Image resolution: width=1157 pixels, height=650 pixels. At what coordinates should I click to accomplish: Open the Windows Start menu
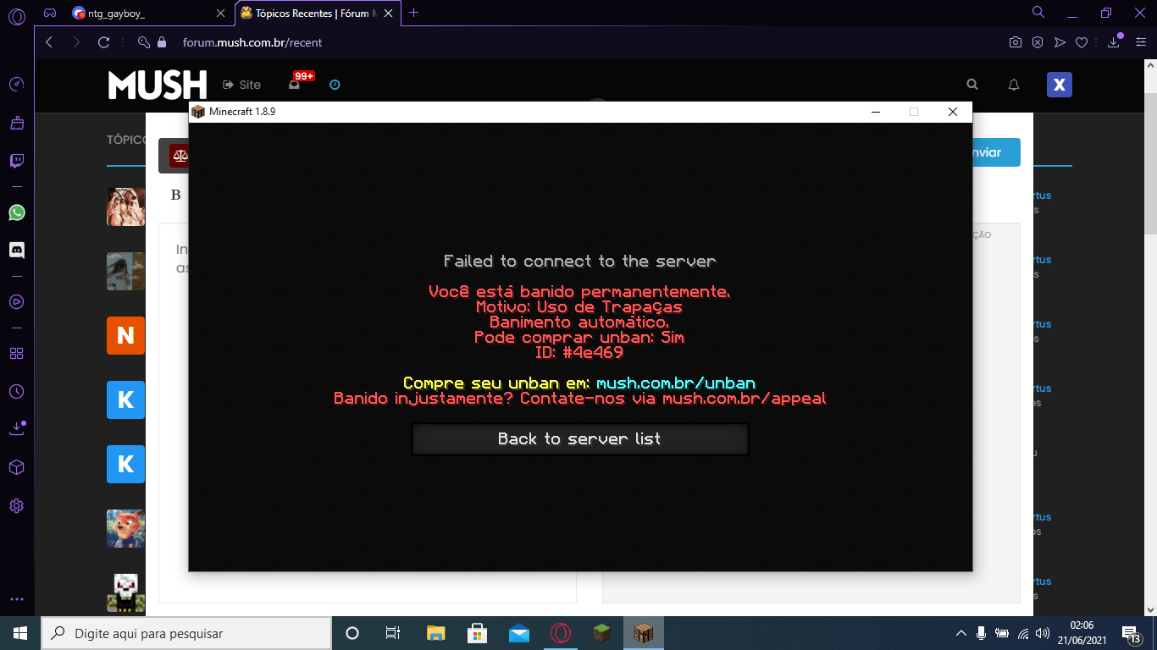(x=20, y=633)
